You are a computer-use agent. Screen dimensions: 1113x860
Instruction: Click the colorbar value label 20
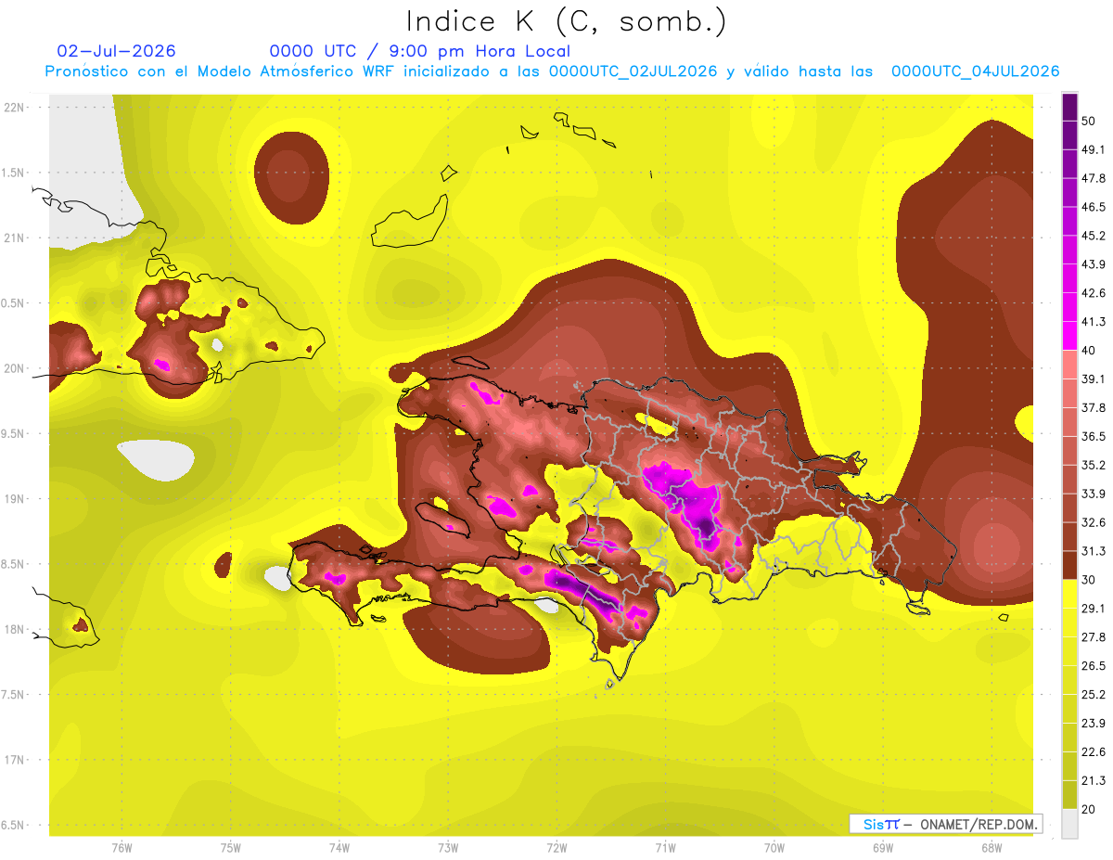point(1090,809)
